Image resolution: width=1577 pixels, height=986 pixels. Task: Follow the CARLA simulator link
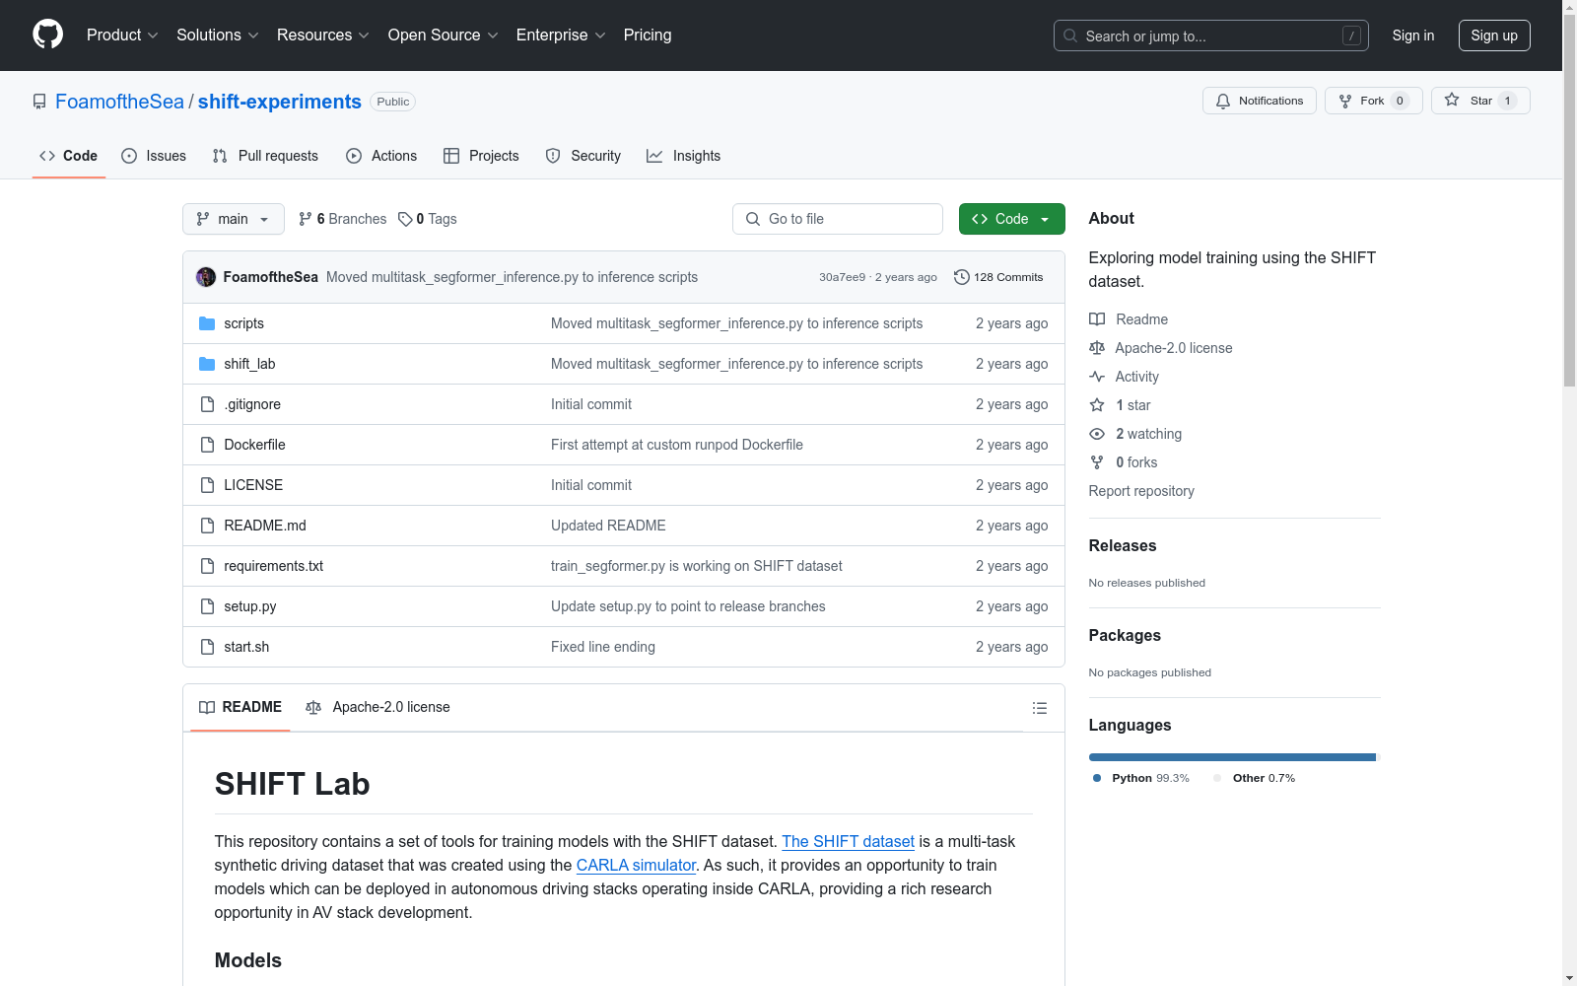(x=636, y=865)
